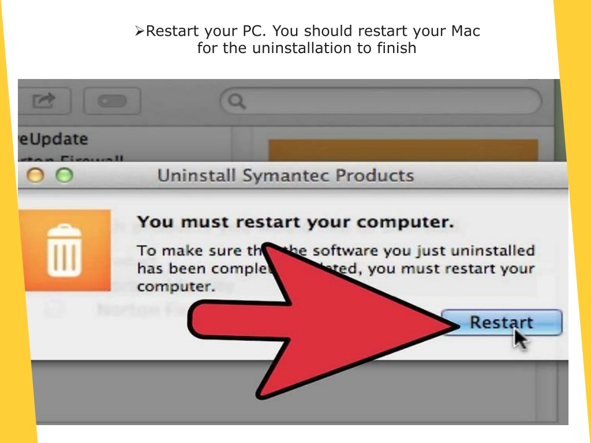The width and height of the screenshot is (591, 443).
Task: Select the partially hidden Norton Firewall list item
Action: pyautogui.click(x=72, y=158)
